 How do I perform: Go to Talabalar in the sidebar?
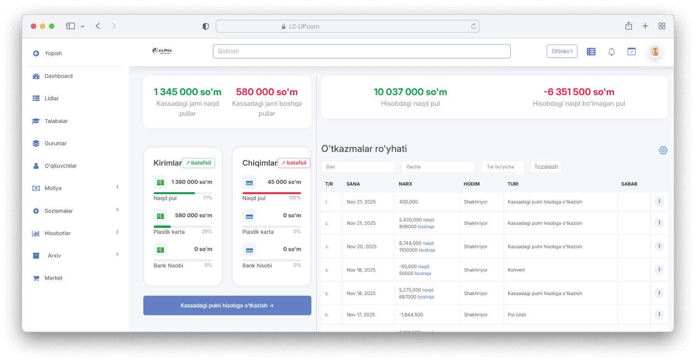(56, 121)
